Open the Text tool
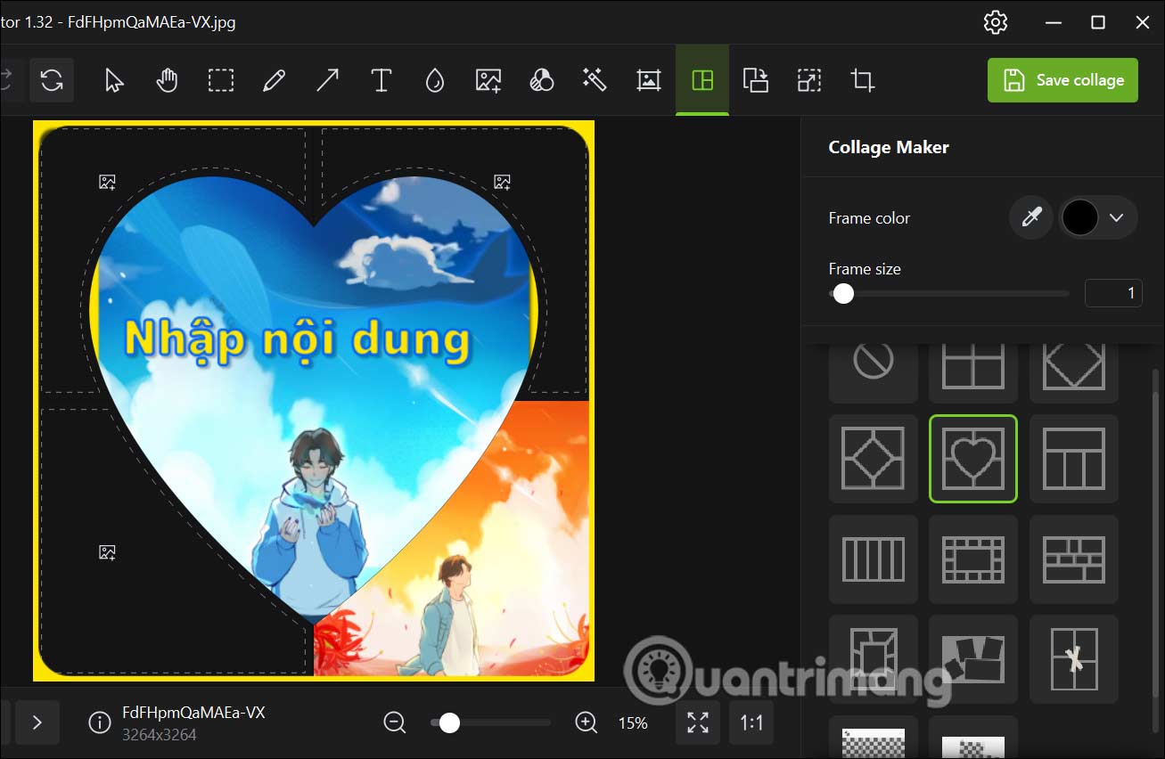 pos(381,80)
